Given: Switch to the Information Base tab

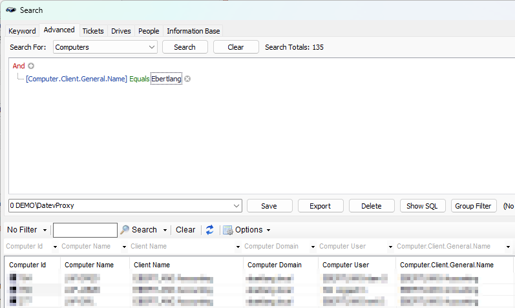Looking at the screenshot, I should [x=193, y=31].
